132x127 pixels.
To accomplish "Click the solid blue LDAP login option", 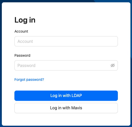I will point(66,96).
